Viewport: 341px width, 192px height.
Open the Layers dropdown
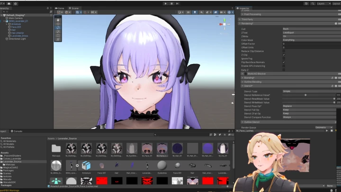324,3
